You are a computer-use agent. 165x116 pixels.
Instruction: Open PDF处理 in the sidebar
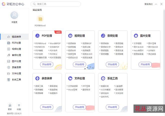point(14,43)
